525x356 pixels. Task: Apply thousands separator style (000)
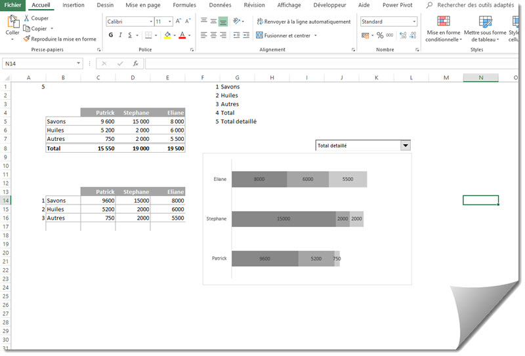point(390,35)
